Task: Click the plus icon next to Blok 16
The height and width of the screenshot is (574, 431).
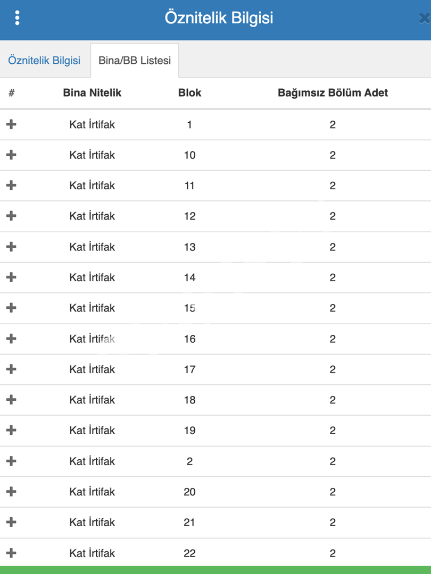Action: pos(11,339)
